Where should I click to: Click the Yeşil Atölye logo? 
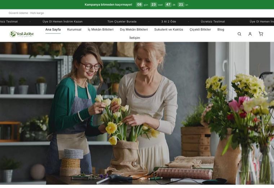[22, 34]
